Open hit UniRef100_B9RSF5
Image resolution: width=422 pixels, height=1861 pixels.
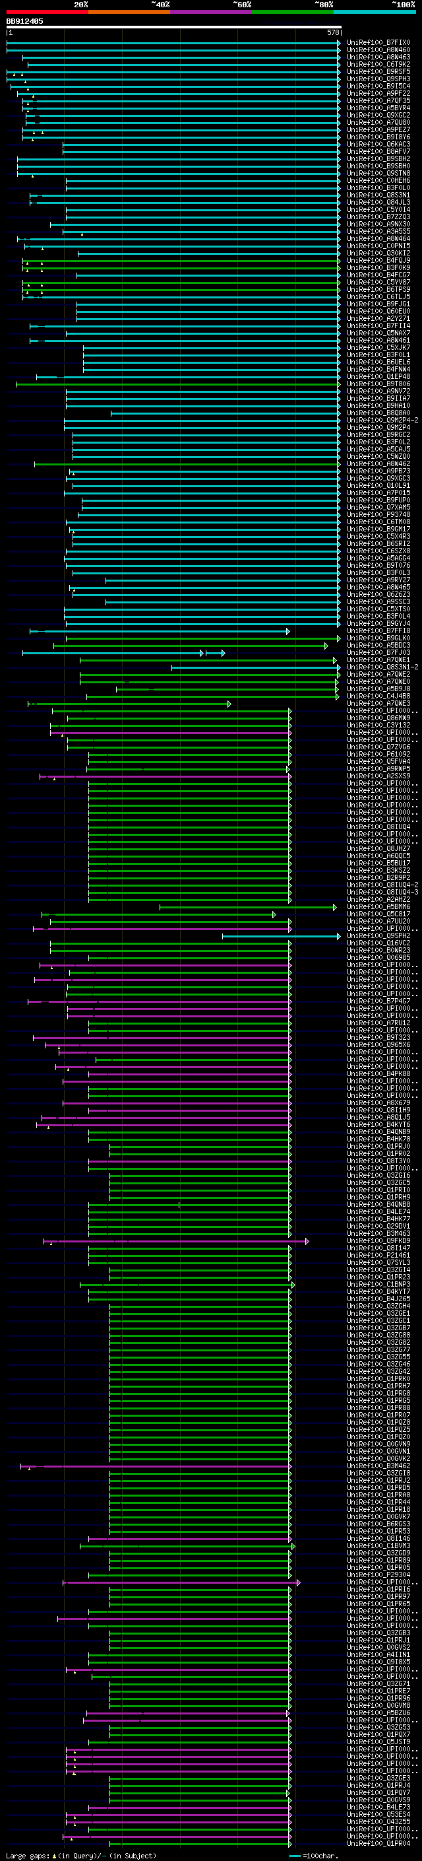(x=378, y=71)
